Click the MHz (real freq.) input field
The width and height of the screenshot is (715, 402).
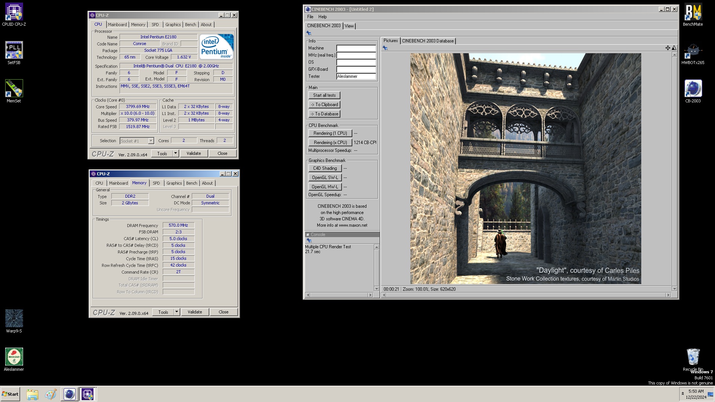click(x=356, y=55)
